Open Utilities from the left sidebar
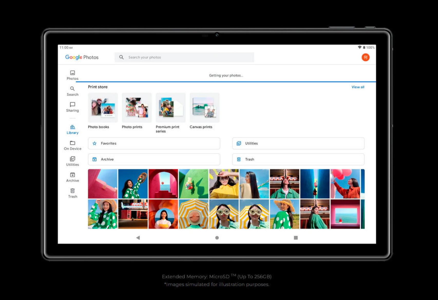The width and height of the screenshot is (438, 300). point(72,161)
